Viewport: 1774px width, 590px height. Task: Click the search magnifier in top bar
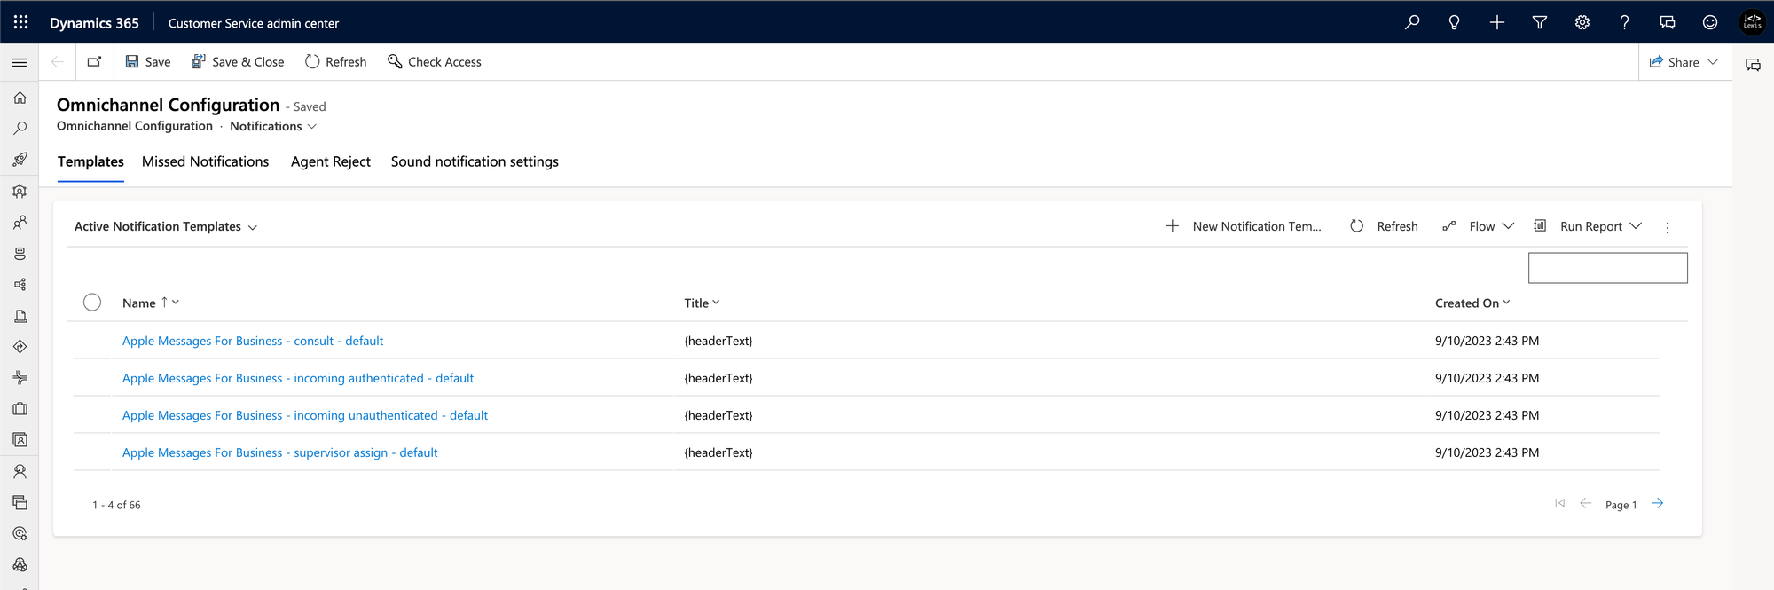coord(1412,22)
